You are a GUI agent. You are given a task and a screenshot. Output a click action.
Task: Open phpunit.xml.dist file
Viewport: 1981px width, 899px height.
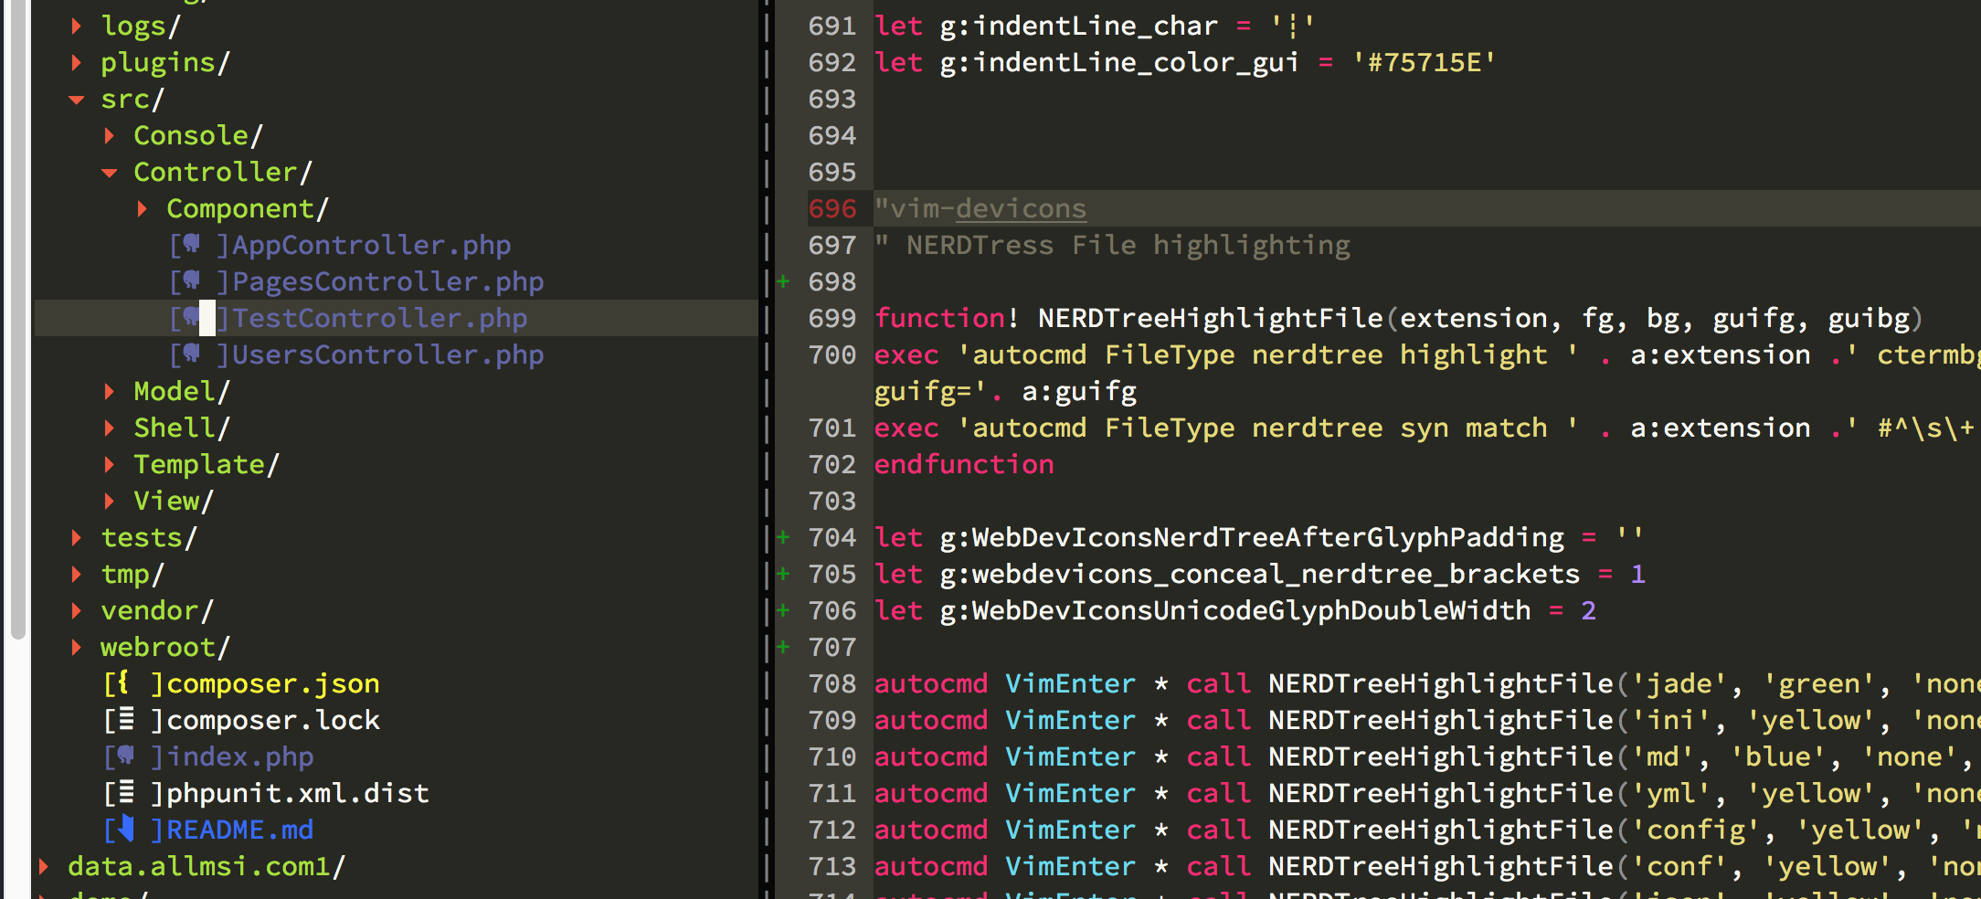297,793
